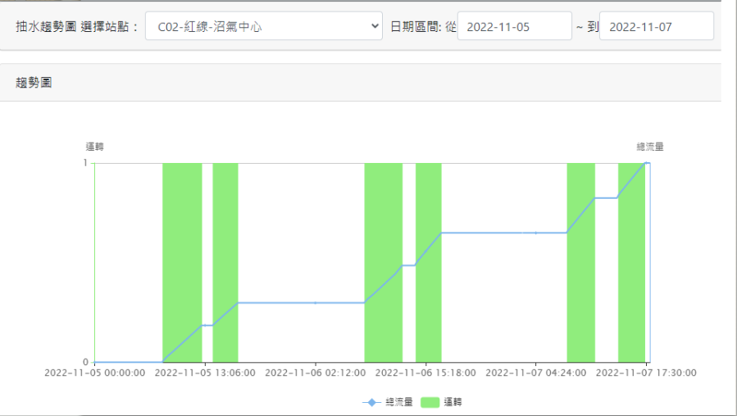
Task: Click the start date field 2022-11-05
Action: (514, 26)
